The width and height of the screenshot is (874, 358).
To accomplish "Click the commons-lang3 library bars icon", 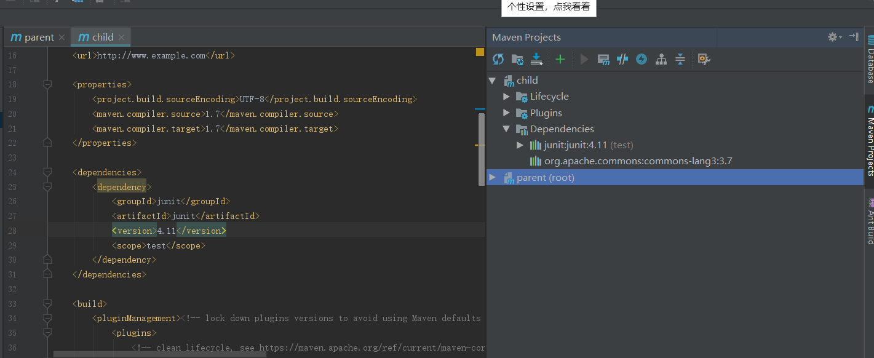I will pos(536,161).
